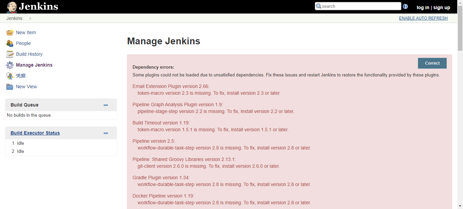The width and height of the screenshot is (463, 209).
Task: Open the Jenkins breadcrumb dropdown arrow
Action: [30, 18]
